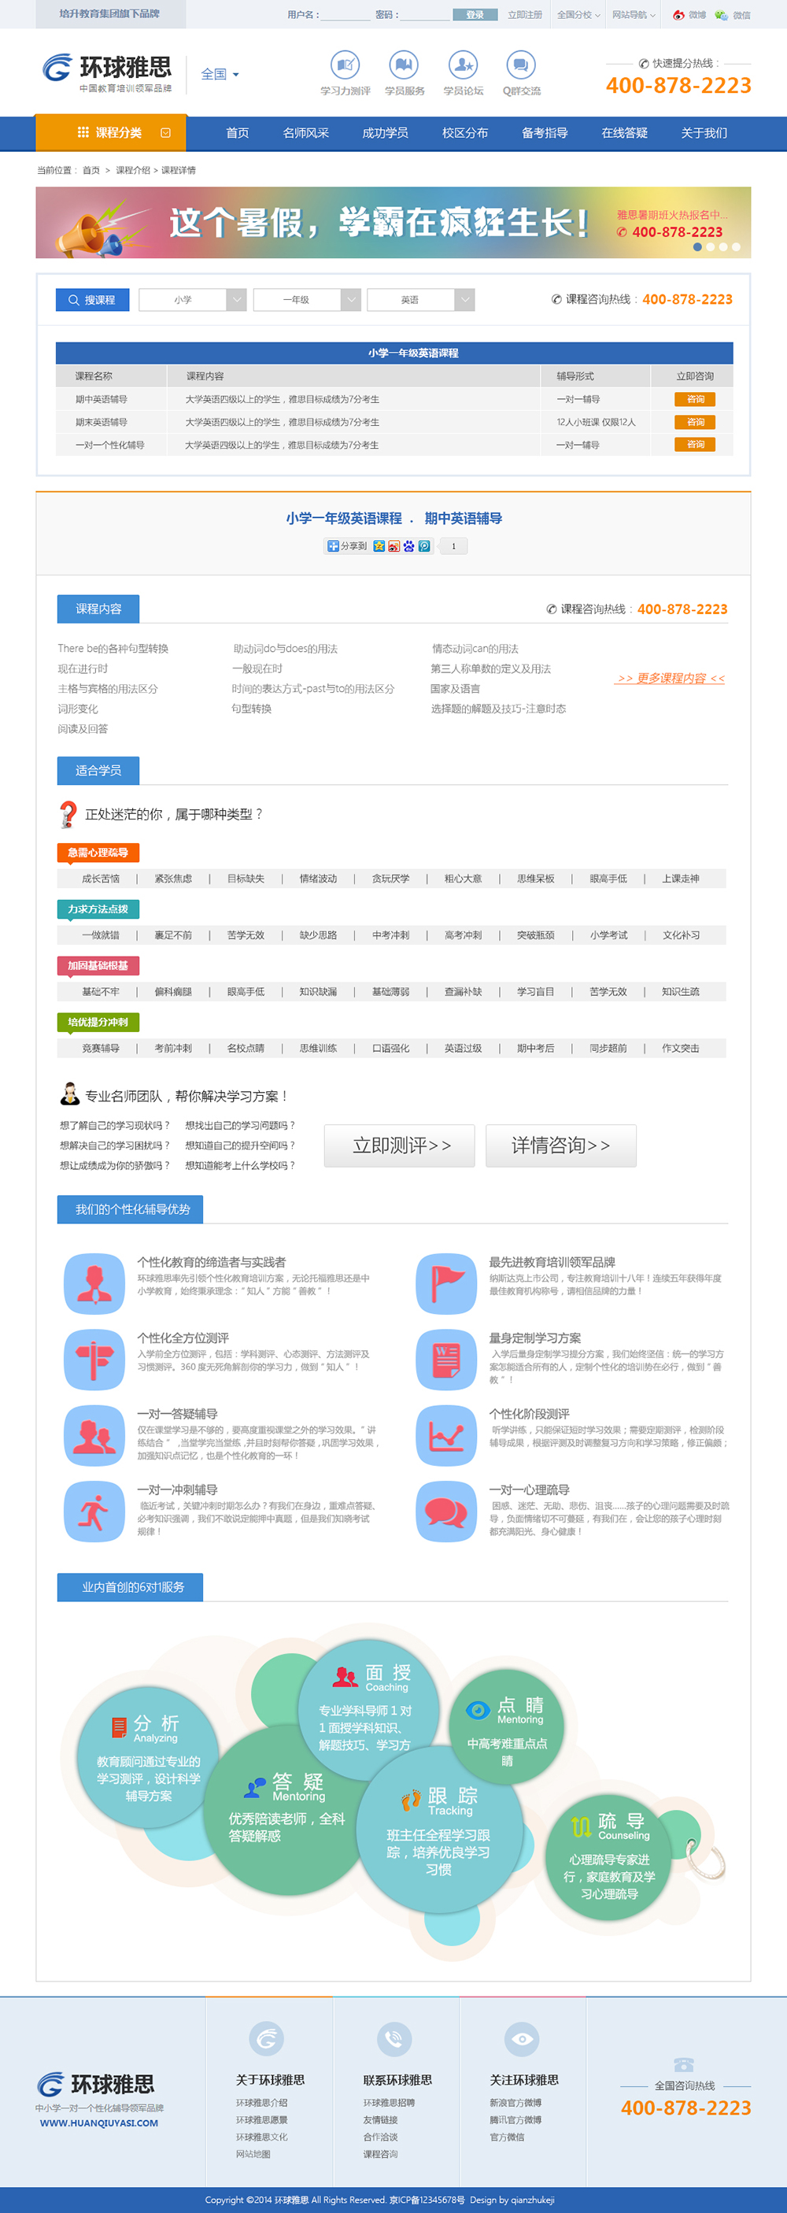The image size is (787, 2213).
Task: Click the WeChat icon in top bar
Action: [x=721, y=15]
